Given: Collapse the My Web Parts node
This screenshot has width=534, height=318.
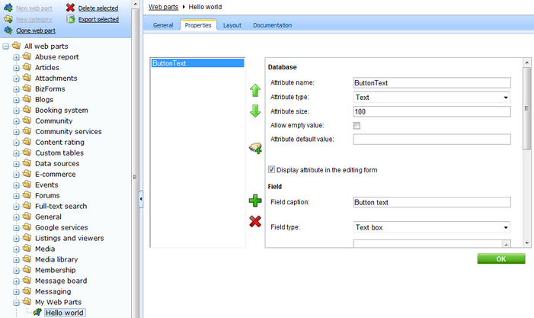Looking at the screenshot, I should coord(17,302).
